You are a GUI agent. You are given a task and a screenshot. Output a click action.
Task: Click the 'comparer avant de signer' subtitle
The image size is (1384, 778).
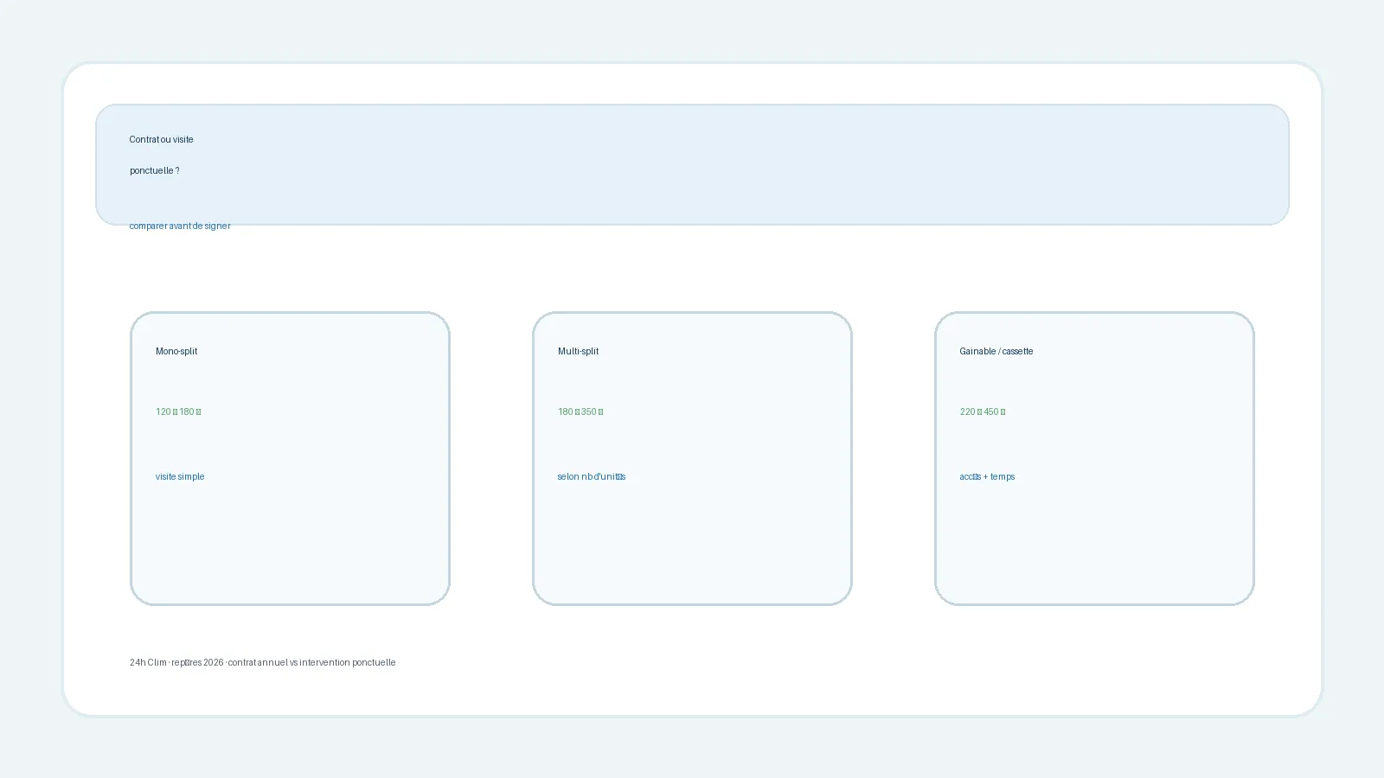pyautogui.click(x=180, y=226)
